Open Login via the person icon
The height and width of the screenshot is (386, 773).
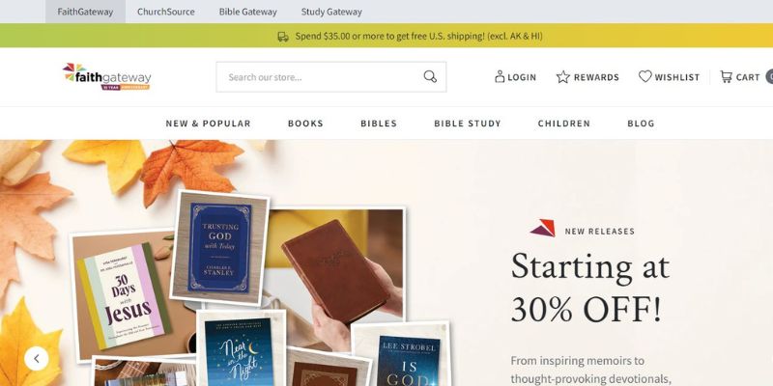pos(500,77)
